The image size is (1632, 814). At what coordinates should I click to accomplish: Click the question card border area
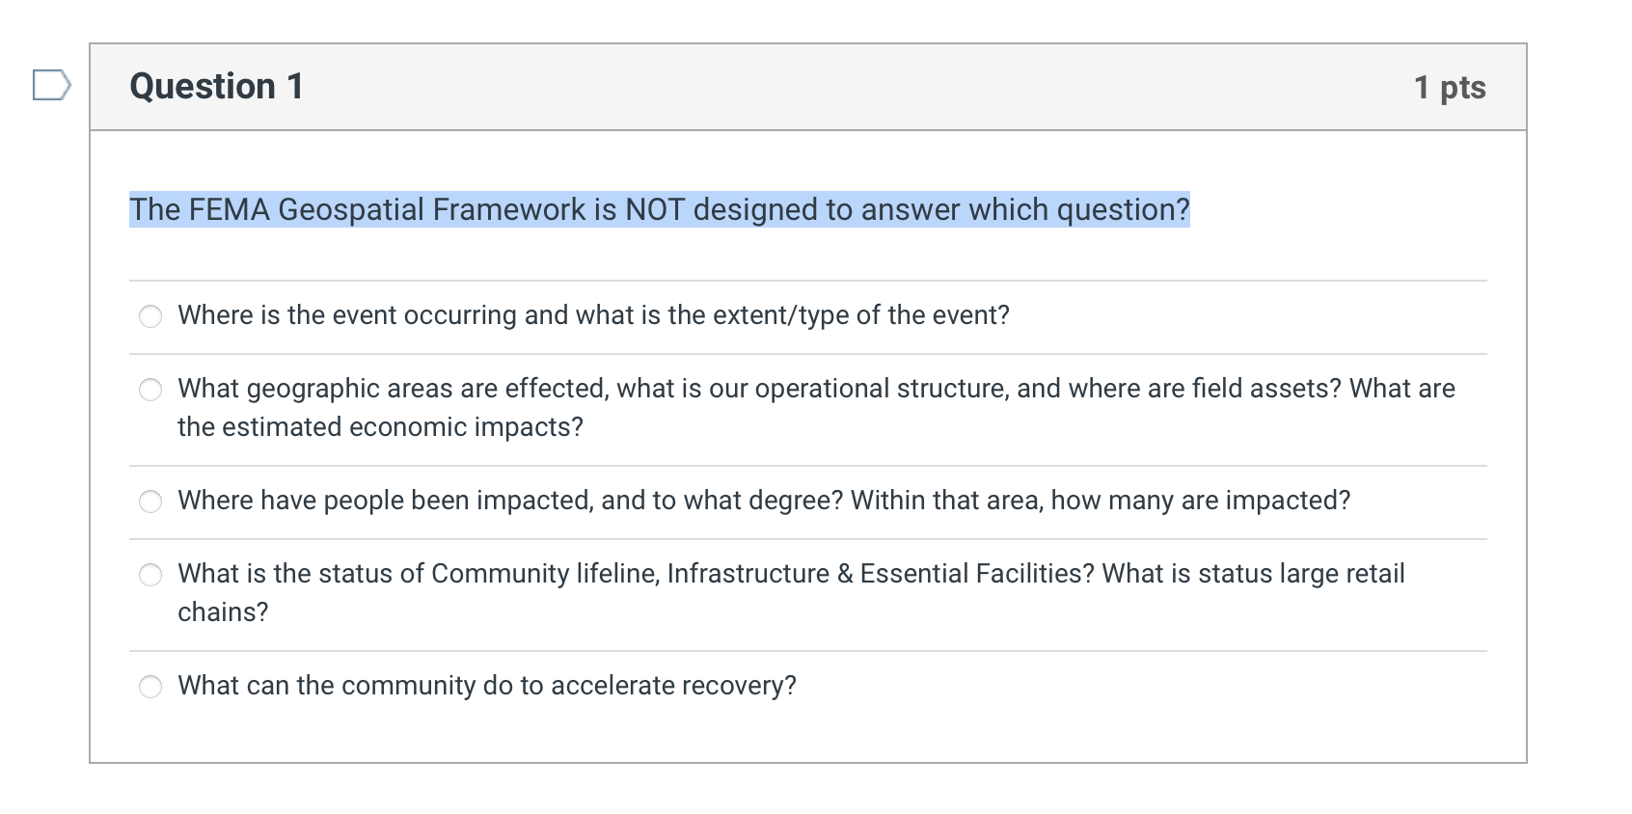point(91,434)
